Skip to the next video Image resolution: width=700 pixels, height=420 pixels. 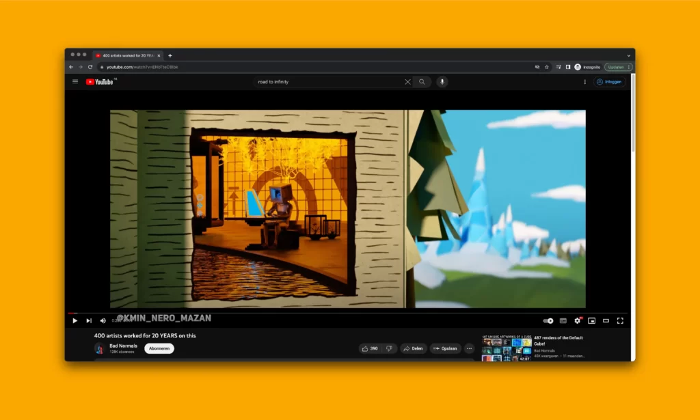(89, 320)
